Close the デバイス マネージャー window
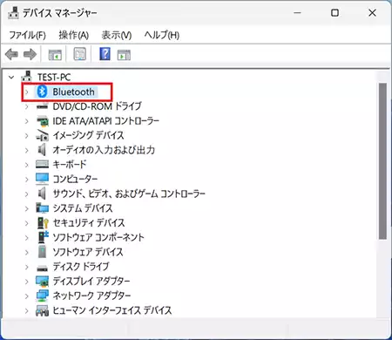The height and width of the screenshot is (340, 392). click(x=372, y=13)
